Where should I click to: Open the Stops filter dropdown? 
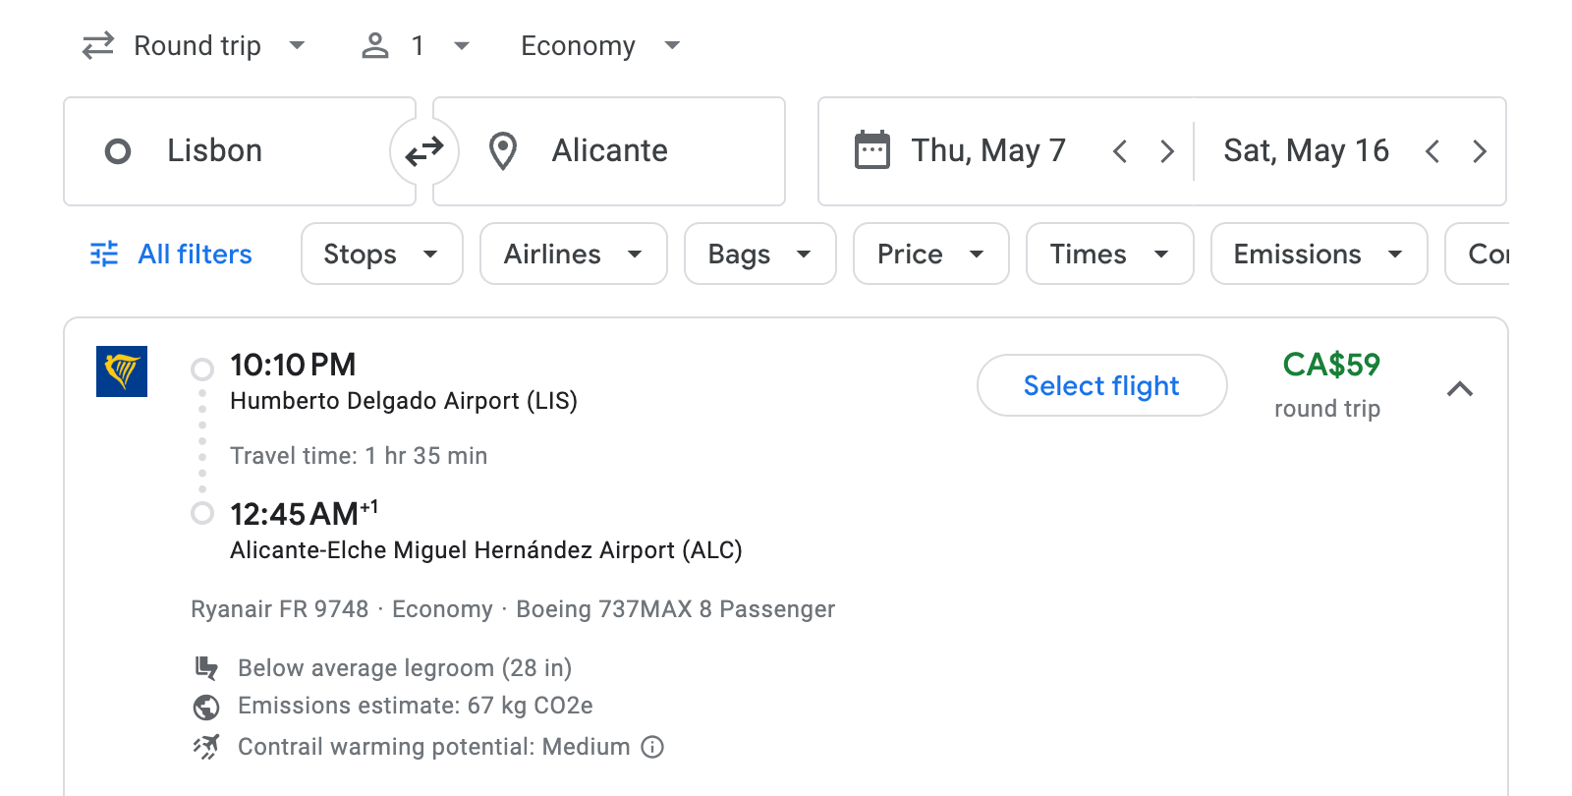[x=381, y=254]
